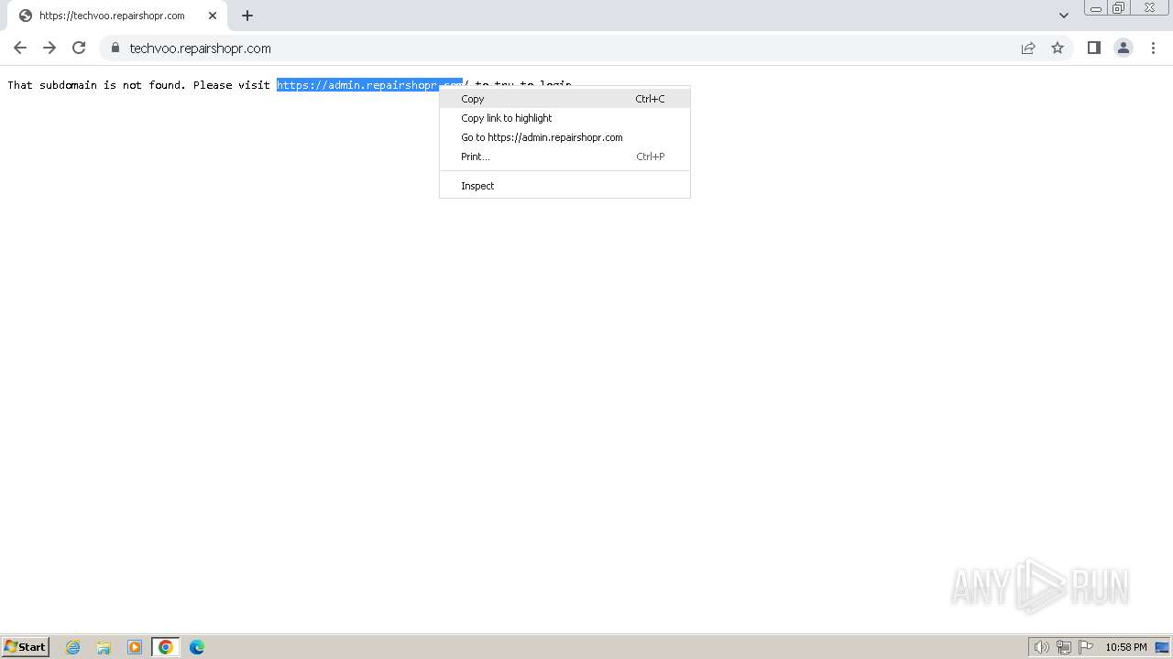
Task: Show desktop using the tray monitor icon
Action: point(1162,647)
